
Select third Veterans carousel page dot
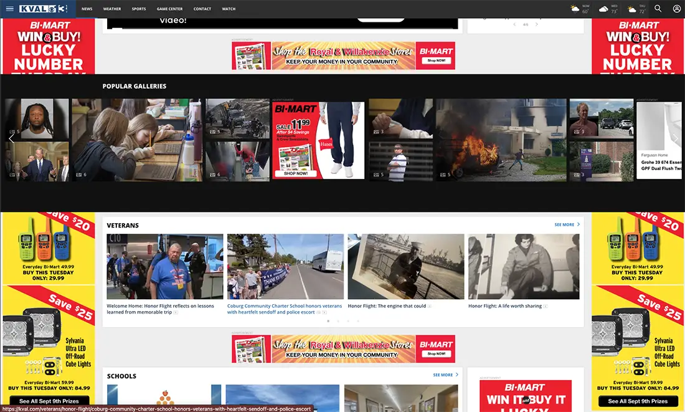(348, 321)
